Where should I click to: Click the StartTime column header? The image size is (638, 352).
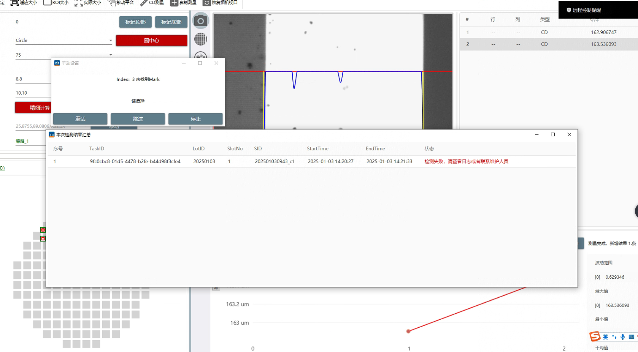[317, 148]
